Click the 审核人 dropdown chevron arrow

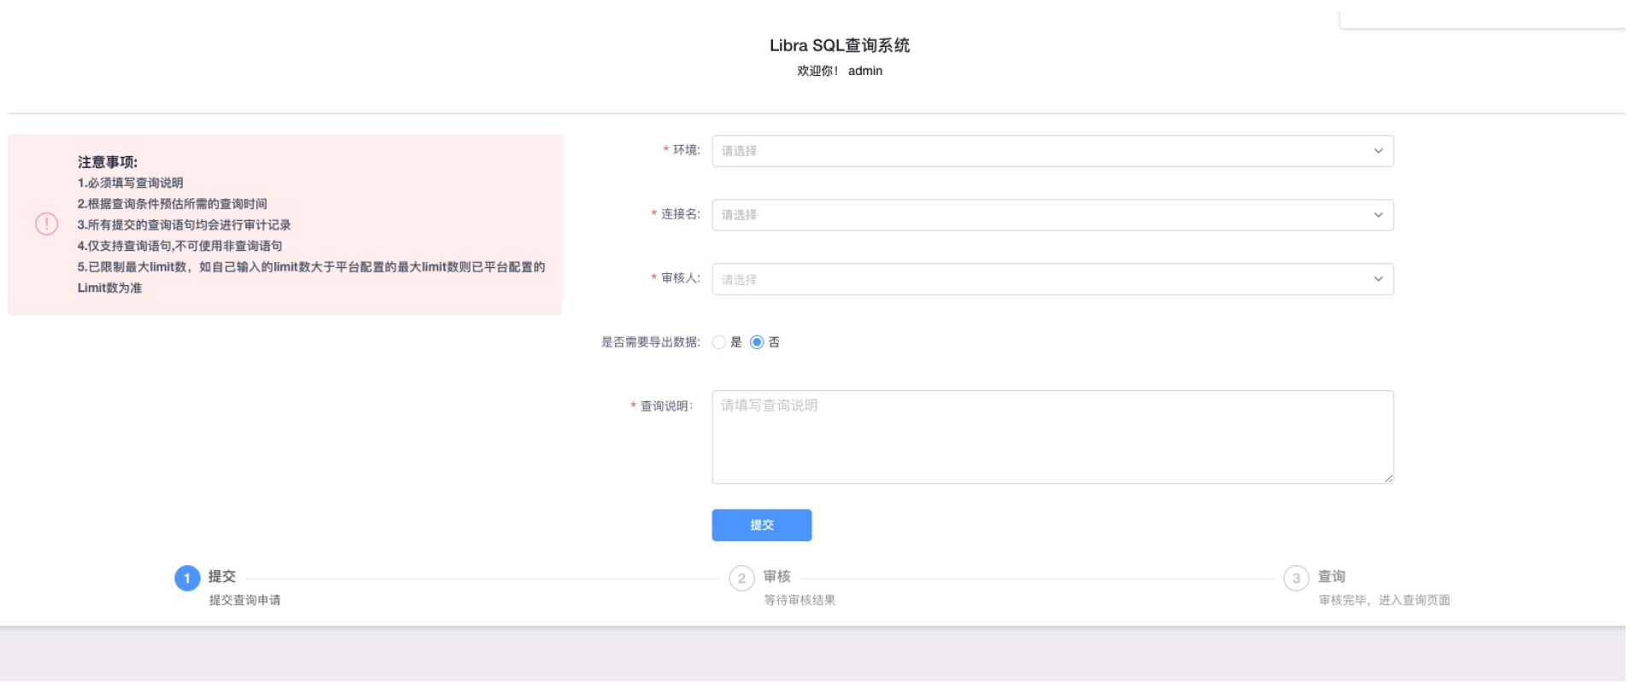[1378, 279]
